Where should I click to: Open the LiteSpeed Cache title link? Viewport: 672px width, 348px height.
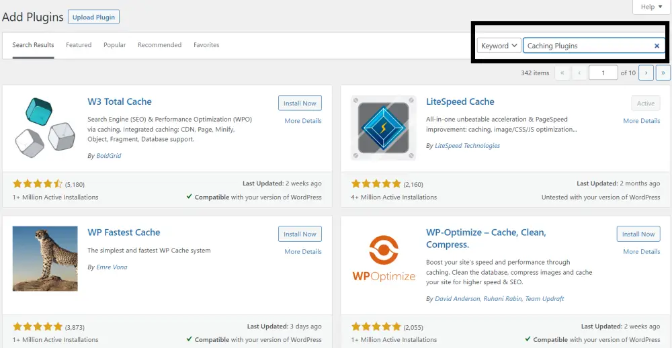pos(460,101)
